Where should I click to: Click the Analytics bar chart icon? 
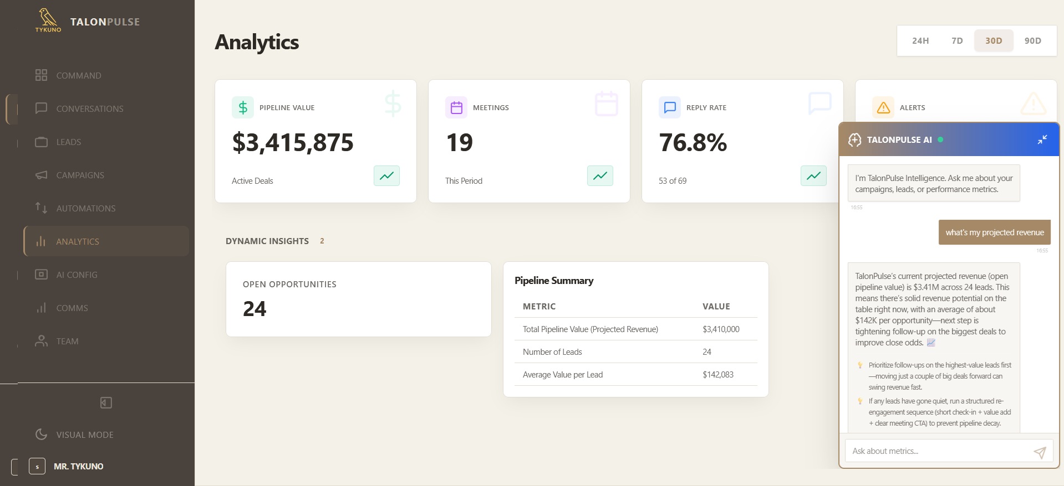(41, 241)
